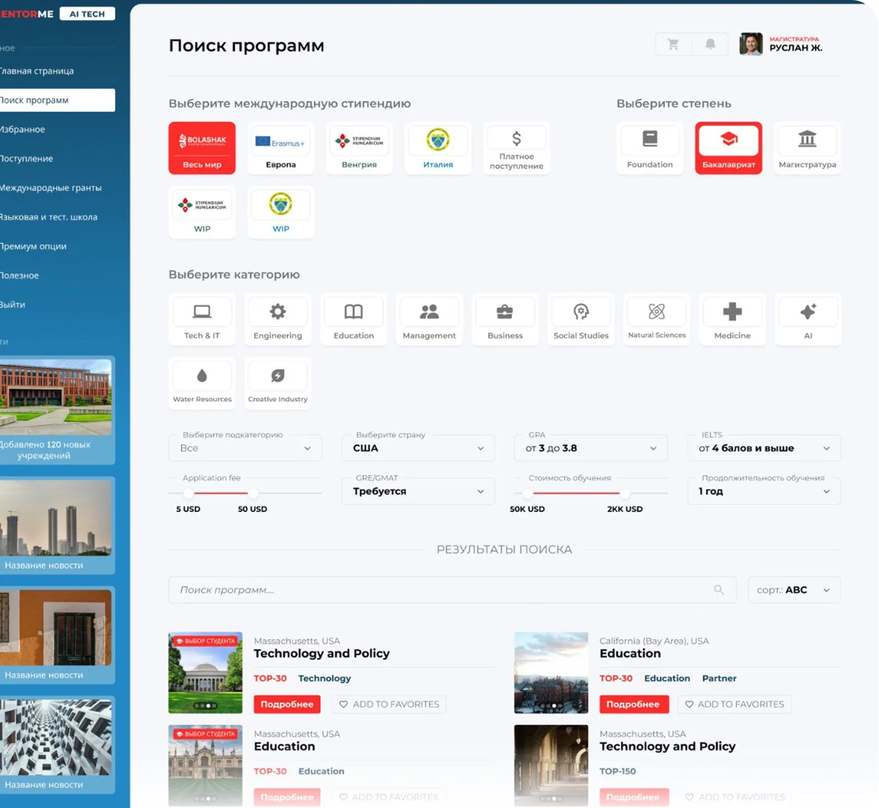This screenshot has width=879, height=808.
Task: Add California Education program to favorites
Action: point(735,704)
